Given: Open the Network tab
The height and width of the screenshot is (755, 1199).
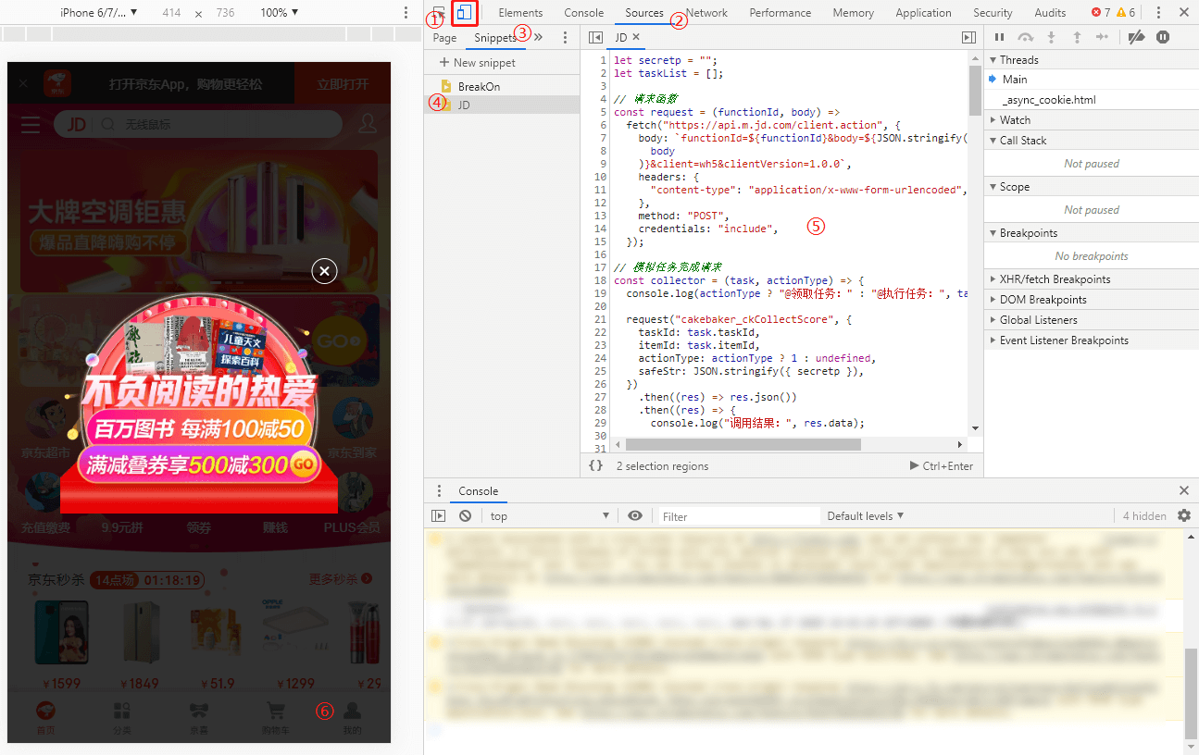Looking at the screenshot, I should click(x=706, y=13).
